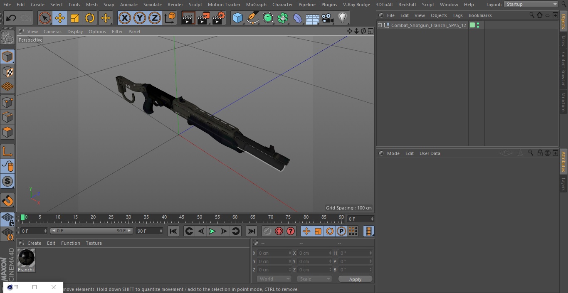
Task: Toggle coordinate system icon
Action: [x=170, y=18]
